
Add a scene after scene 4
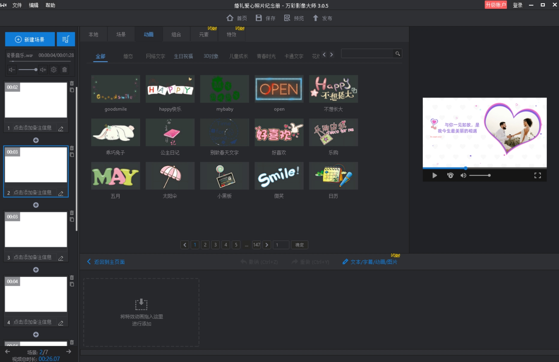point(36,335)
